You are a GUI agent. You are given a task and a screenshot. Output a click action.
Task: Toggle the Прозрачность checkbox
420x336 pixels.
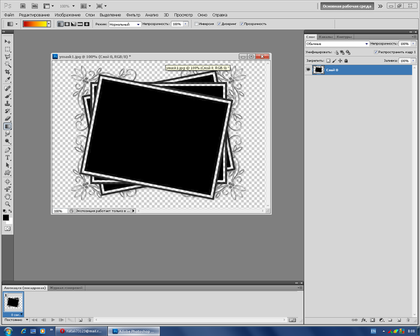coord(242,24)
